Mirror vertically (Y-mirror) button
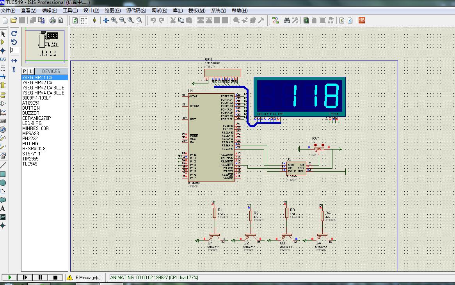 pyautogui.click(x=14, y=69)
